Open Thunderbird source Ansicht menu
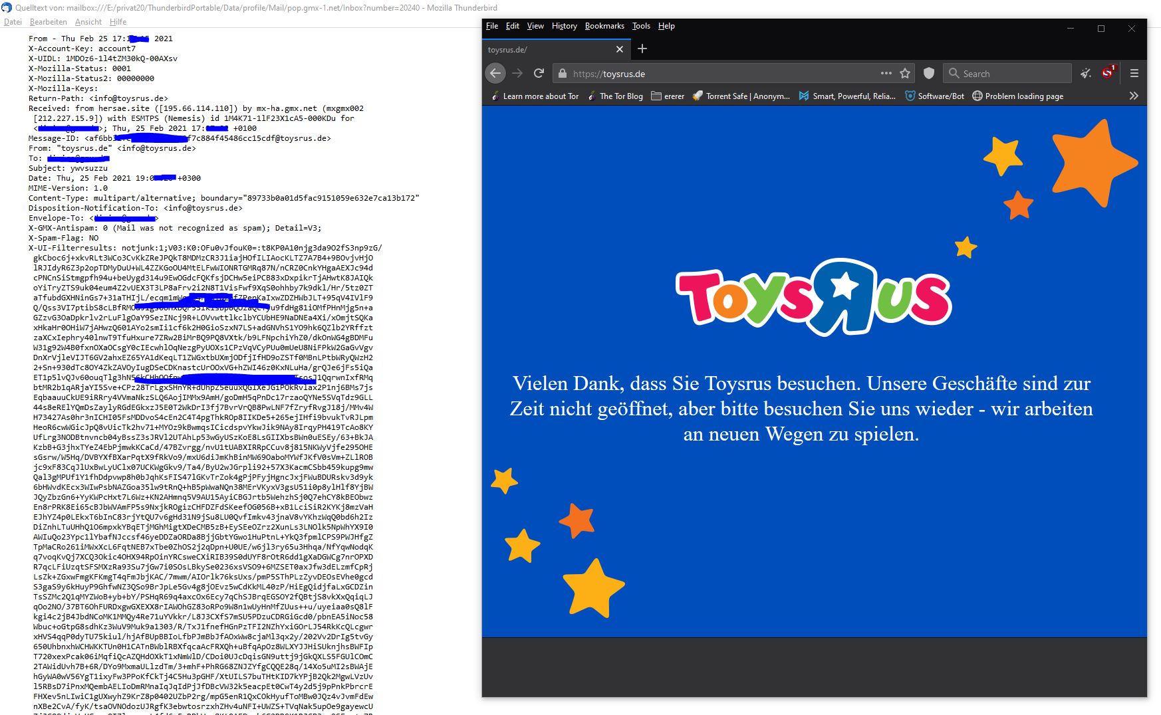Image resolution: width=1161 pixels, height=715 pixels. [88, 22]
